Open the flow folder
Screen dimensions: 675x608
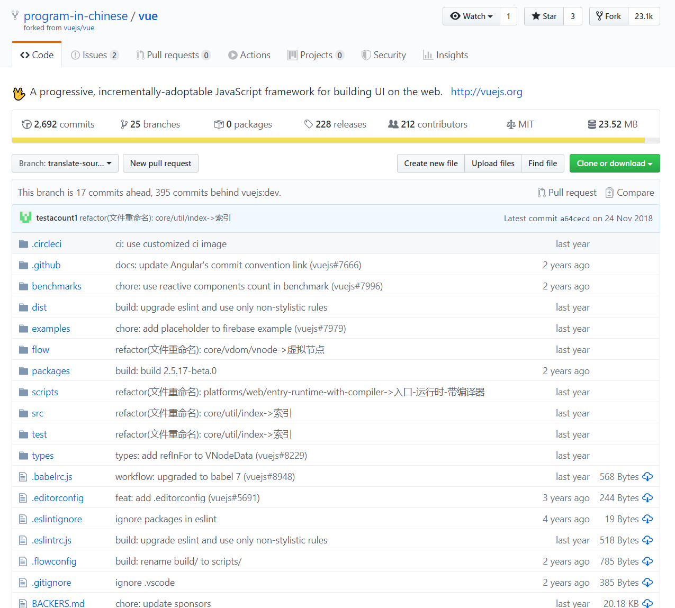click(40, 350)
